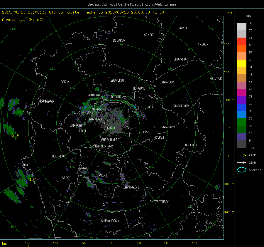The image size is (264, 247).
Task: Click the 'RAICHUR' city label
Action: click(x=216, y=78)
